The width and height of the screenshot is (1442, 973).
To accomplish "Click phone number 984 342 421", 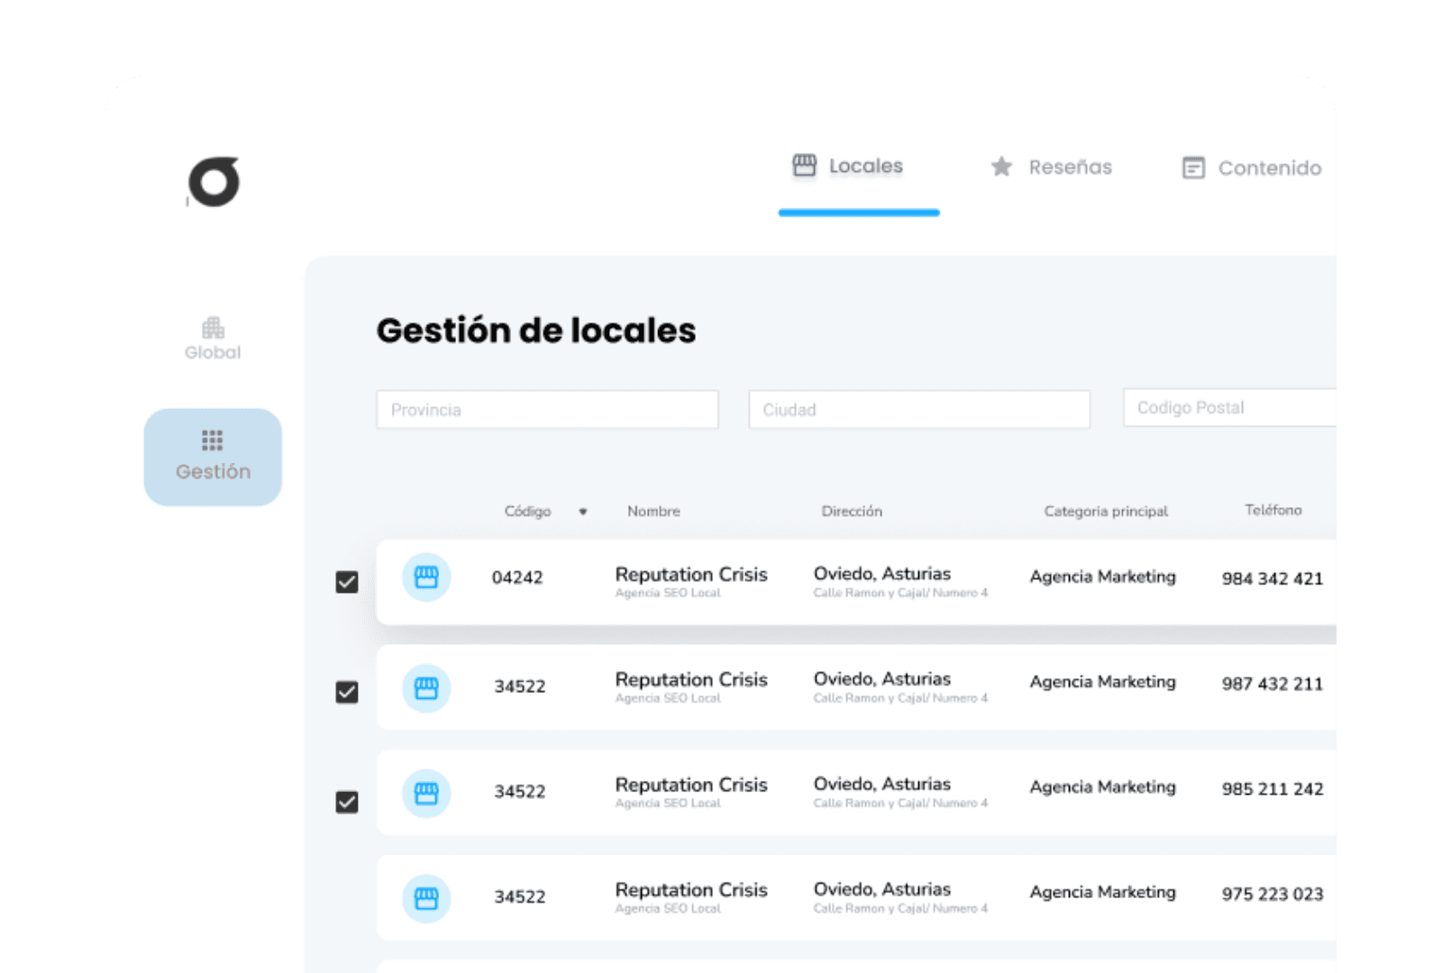I will [x=1273, y=578].
